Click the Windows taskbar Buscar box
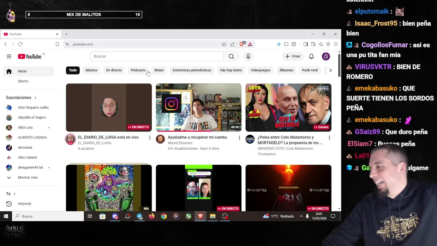The height and width of the screenshot is (246, 437). [48, 216]
